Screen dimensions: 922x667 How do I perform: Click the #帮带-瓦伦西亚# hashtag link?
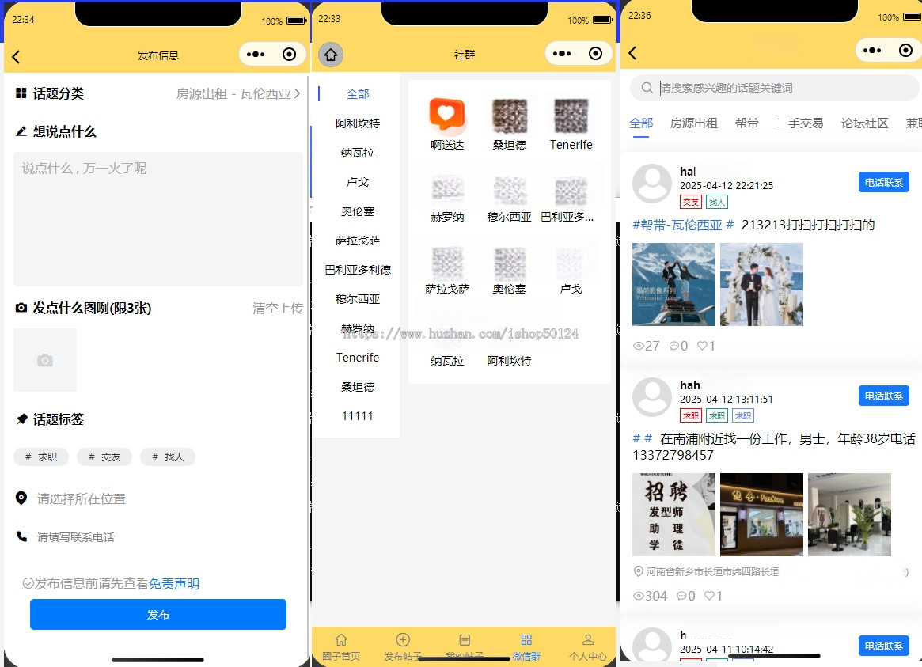pos(683,225)
